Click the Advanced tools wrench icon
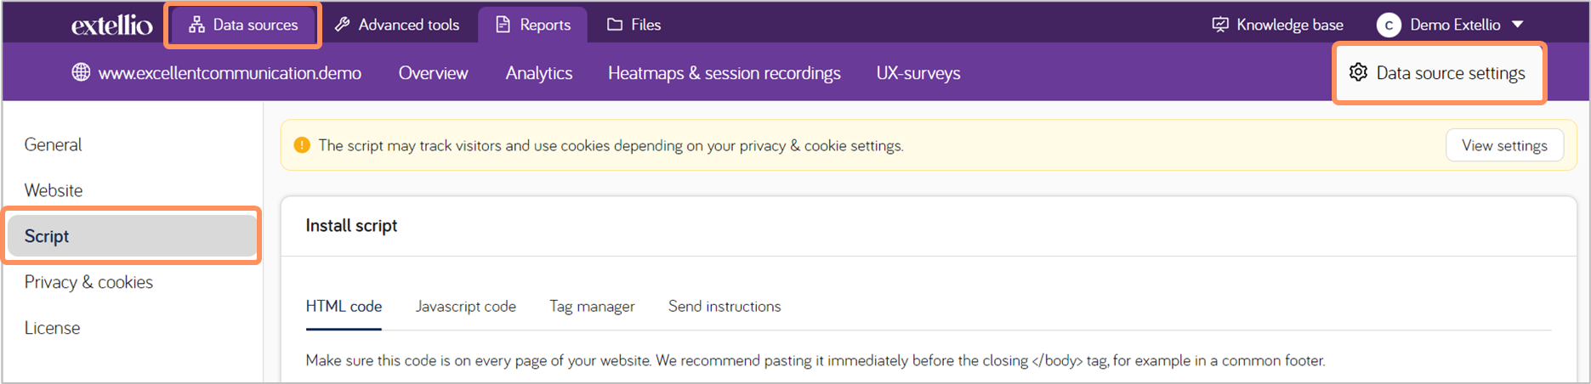 coord(343,25)
